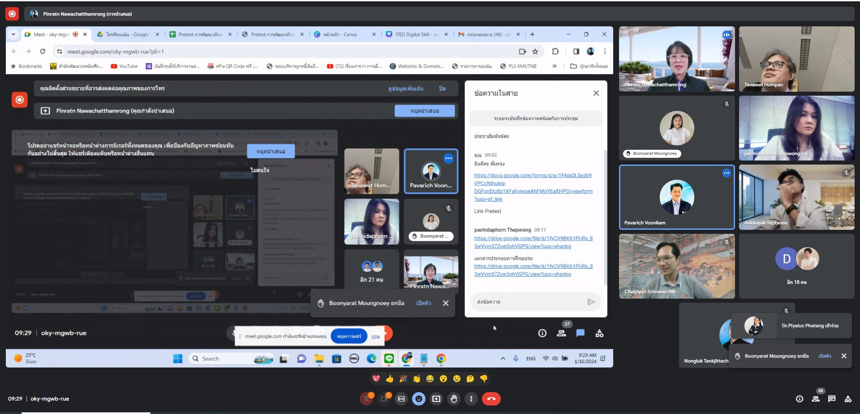Open the YouTube bookmark
Image resolution: width=860 pixels, height=414 pixels.
[124, 66]
